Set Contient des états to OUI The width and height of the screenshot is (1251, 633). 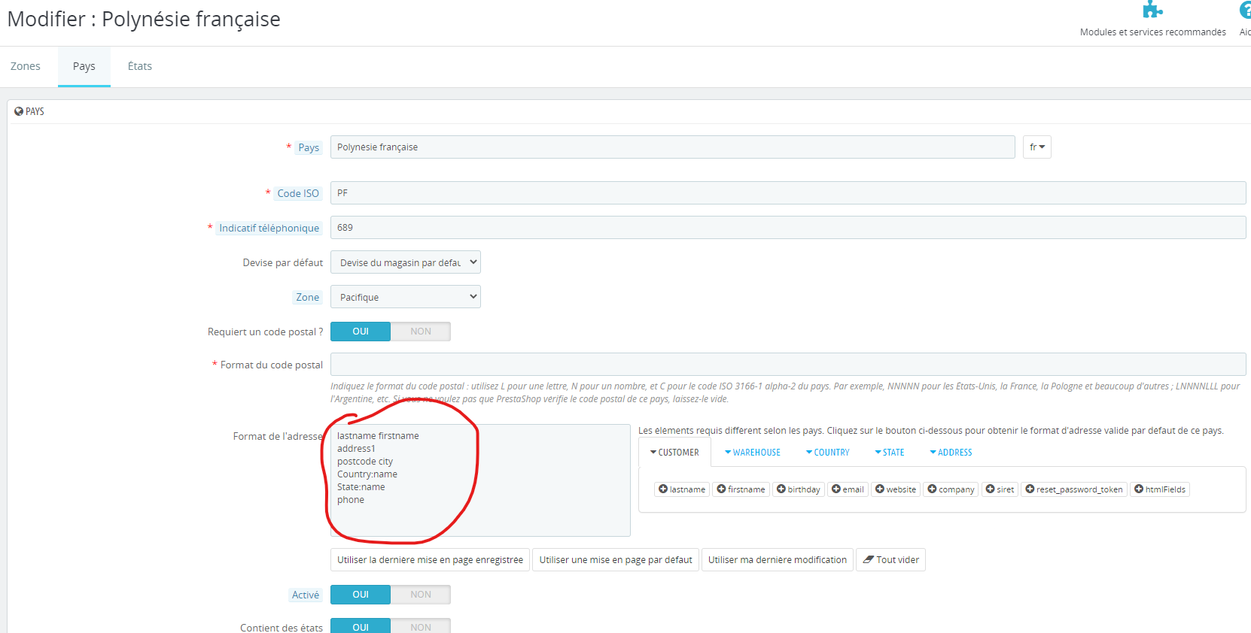coord(361,626)
